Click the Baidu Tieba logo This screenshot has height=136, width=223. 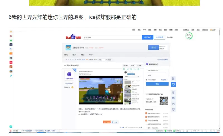coord(73,37)
